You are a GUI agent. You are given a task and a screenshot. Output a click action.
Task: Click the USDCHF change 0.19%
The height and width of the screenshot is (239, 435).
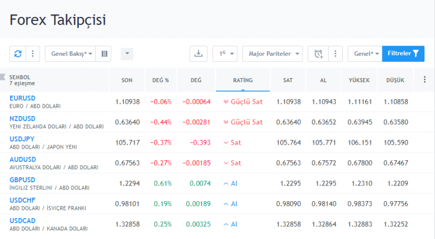(x=163, y=204)
